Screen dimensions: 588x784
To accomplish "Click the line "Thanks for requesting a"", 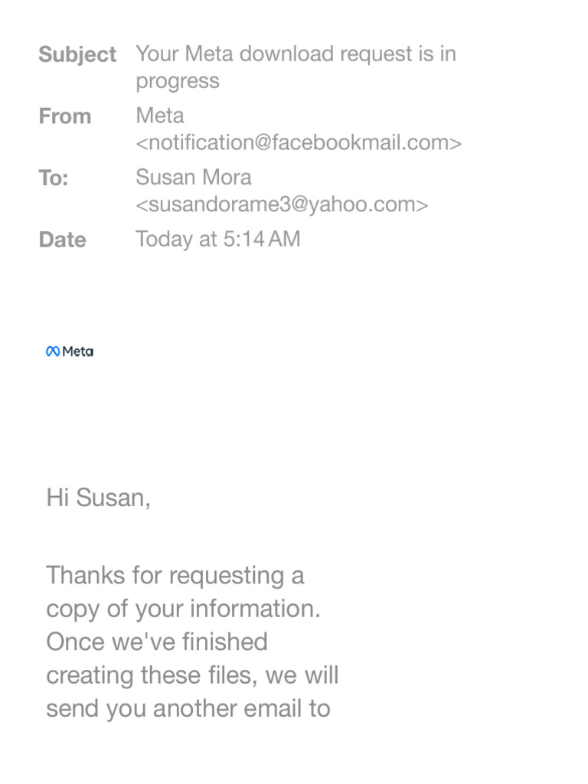I will [175, 576].
